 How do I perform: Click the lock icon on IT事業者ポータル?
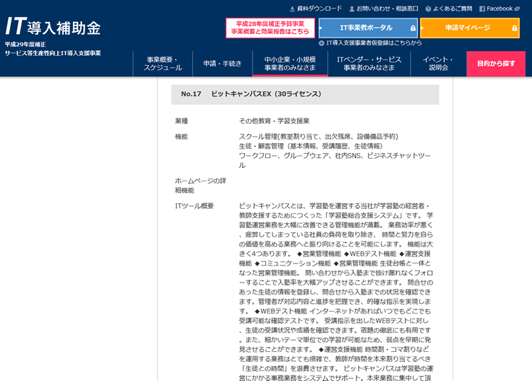[x=413, y=28]
